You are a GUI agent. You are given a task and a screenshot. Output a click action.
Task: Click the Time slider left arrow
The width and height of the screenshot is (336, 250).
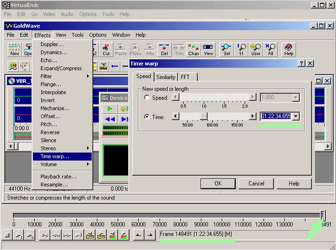(176, 117)
